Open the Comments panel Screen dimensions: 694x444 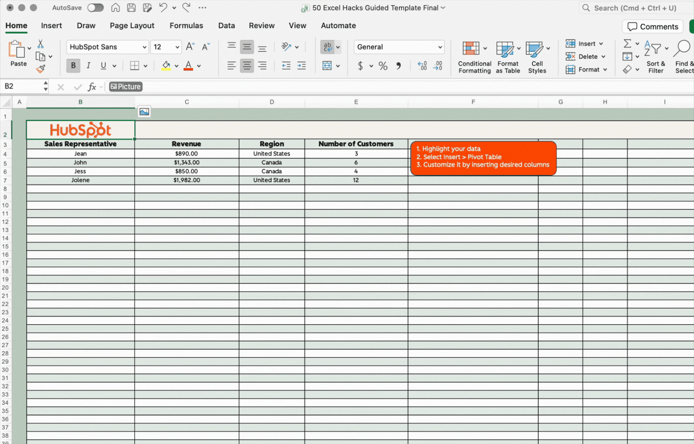point(652,26)
